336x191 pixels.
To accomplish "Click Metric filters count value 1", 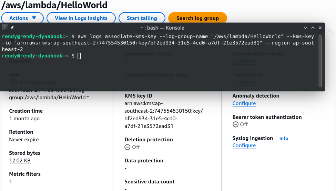I will (x=10, y=182).
